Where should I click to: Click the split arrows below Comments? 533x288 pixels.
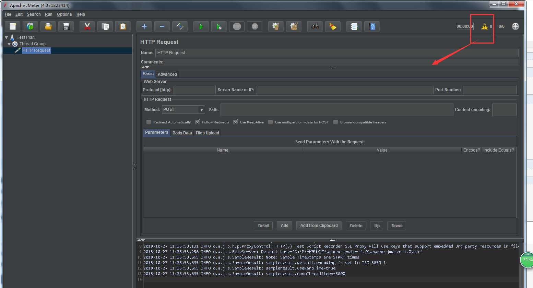[x=145, y=67]
